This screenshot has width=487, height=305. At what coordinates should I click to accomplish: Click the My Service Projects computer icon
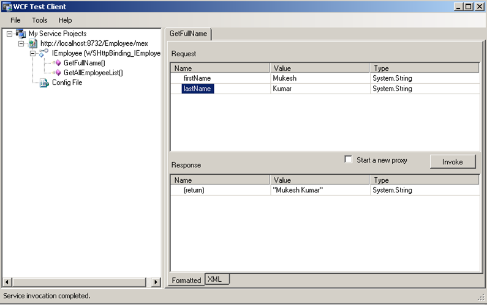tap(21, 34)
